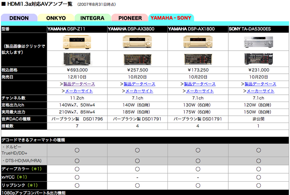
Task: Click the 175W（6Ω時） cell
Action: pos(198,112)
